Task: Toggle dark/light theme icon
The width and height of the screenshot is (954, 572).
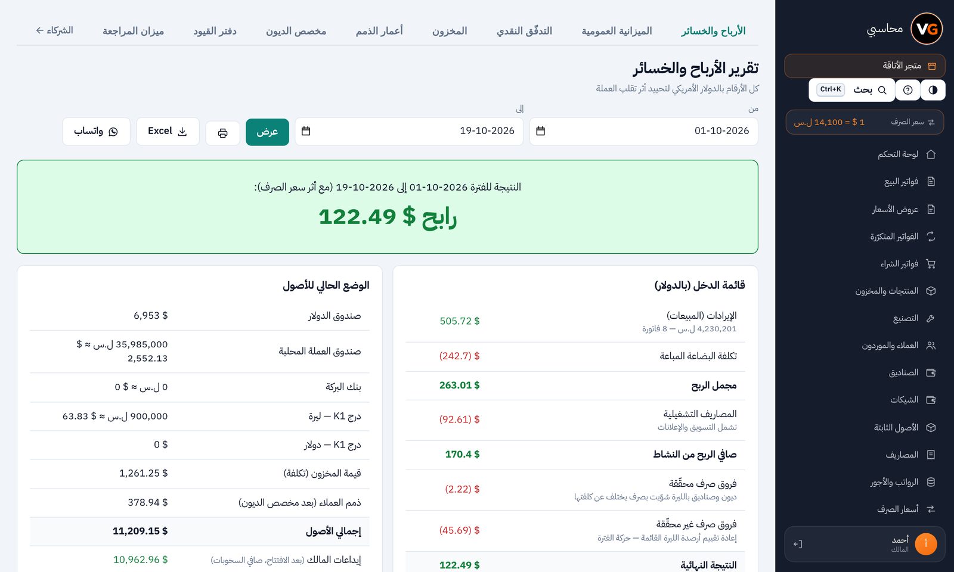Action: pos(933,90)
